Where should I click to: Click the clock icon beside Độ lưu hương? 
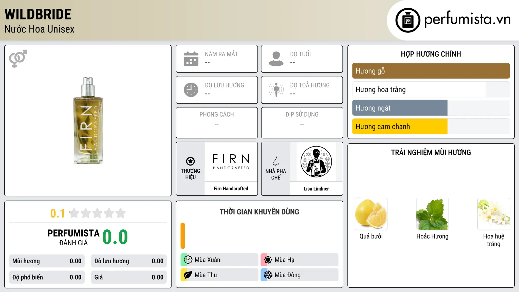pyautogui.click(x=191, y=90)
